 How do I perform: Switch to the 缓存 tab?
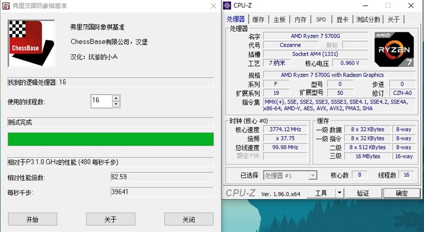click(258, 20)
